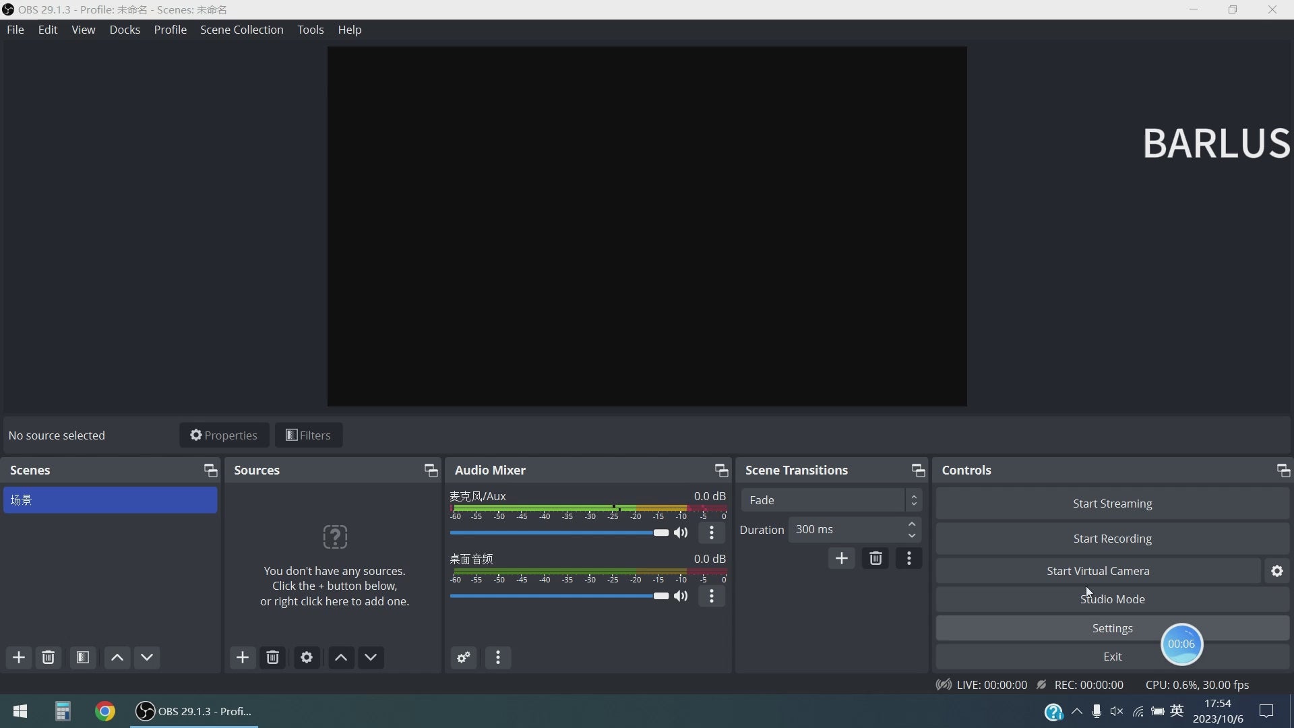Click the Scene Transitions overflow menu icon
Viewport: 1294px width, 728px height.
pyautogui.click(x=909, y=558)
